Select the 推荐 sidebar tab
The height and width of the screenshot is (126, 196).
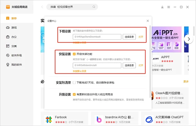pyautogui.click(x=11, y=18)
